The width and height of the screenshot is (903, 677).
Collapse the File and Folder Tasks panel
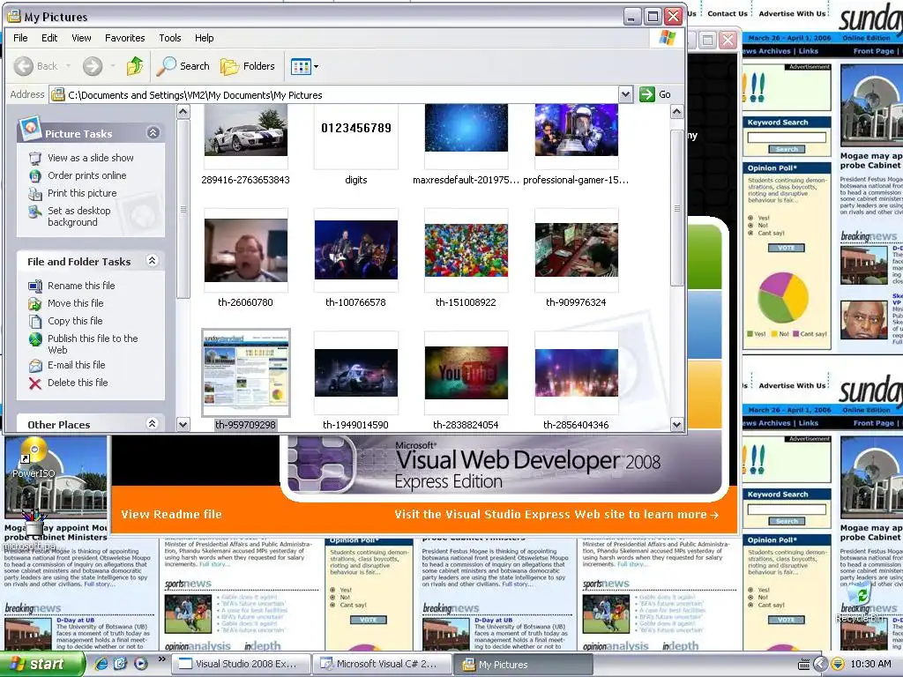[x=152, y=261]
